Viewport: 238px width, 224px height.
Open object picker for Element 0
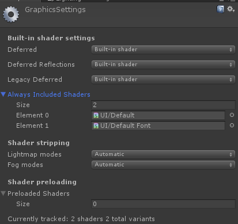point(232,115)
